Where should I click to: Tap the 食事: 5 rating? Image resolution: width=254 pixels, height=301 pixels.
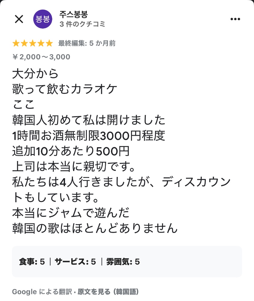32,262
